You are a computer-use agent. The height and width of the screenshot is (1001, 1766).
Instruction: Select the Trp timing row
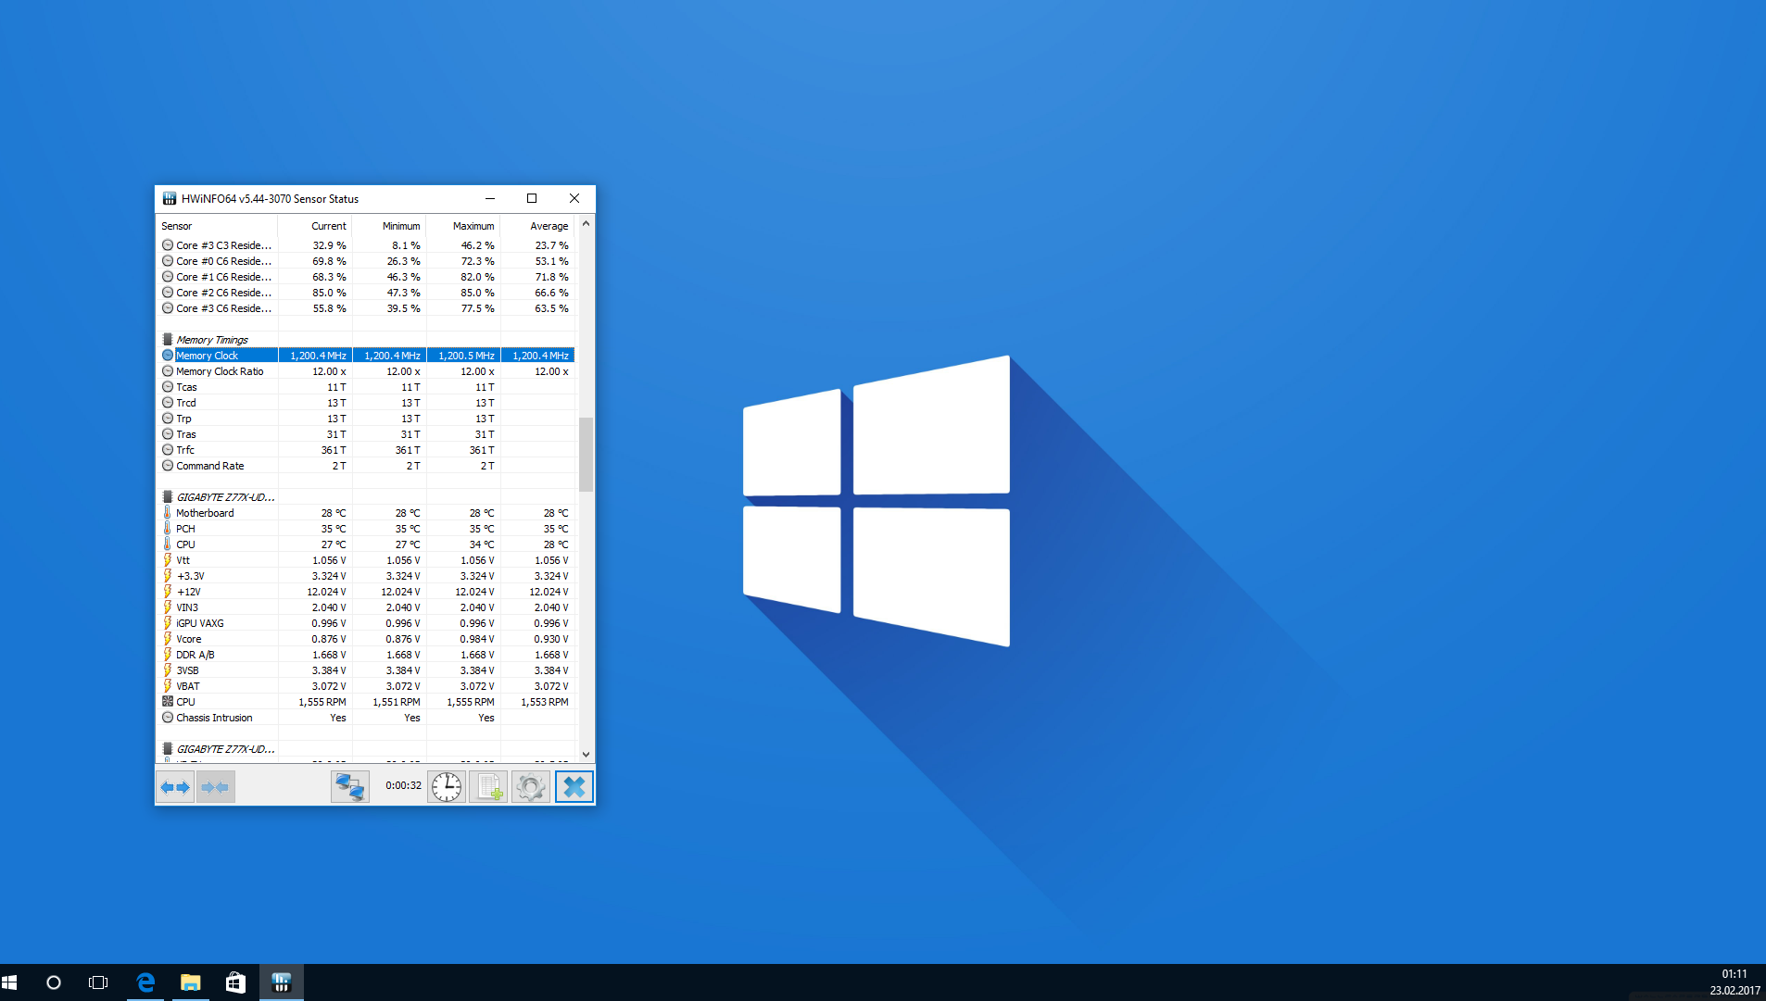(x=366, y=419)
